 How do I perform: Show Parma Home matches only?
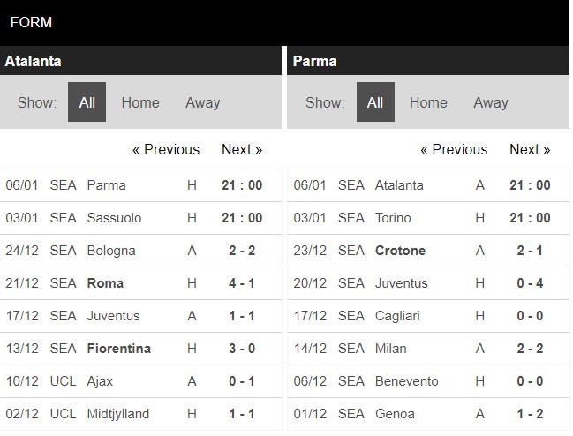(428, 102)
